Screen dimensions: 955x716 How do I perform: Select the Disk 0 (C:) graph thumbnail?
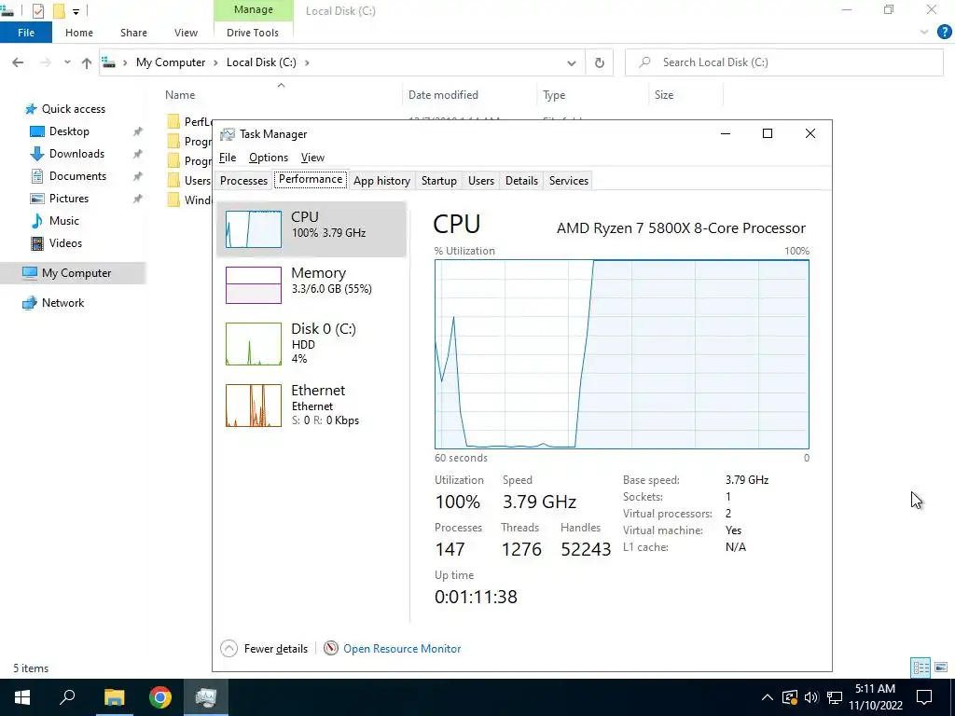[x=254, y=344]
